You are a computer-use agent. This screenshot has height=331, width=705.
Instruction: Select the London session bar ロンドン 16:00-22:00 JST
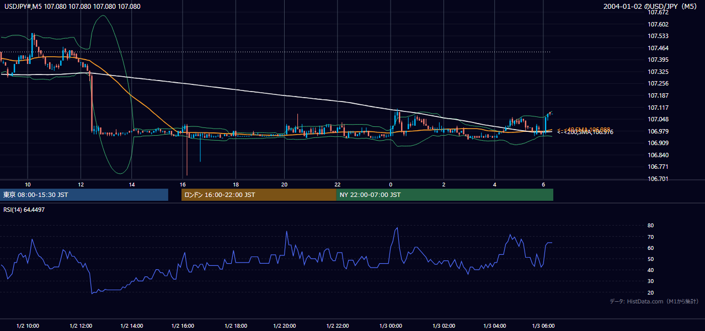259,195
